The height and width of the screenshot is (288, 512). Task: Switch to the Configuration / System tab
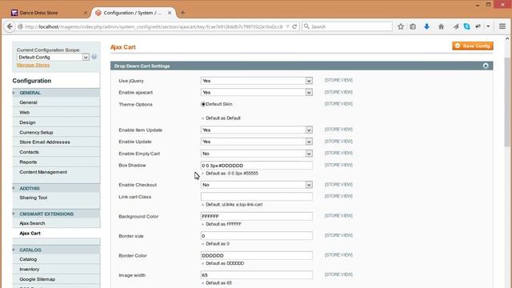tap(134, 13)
